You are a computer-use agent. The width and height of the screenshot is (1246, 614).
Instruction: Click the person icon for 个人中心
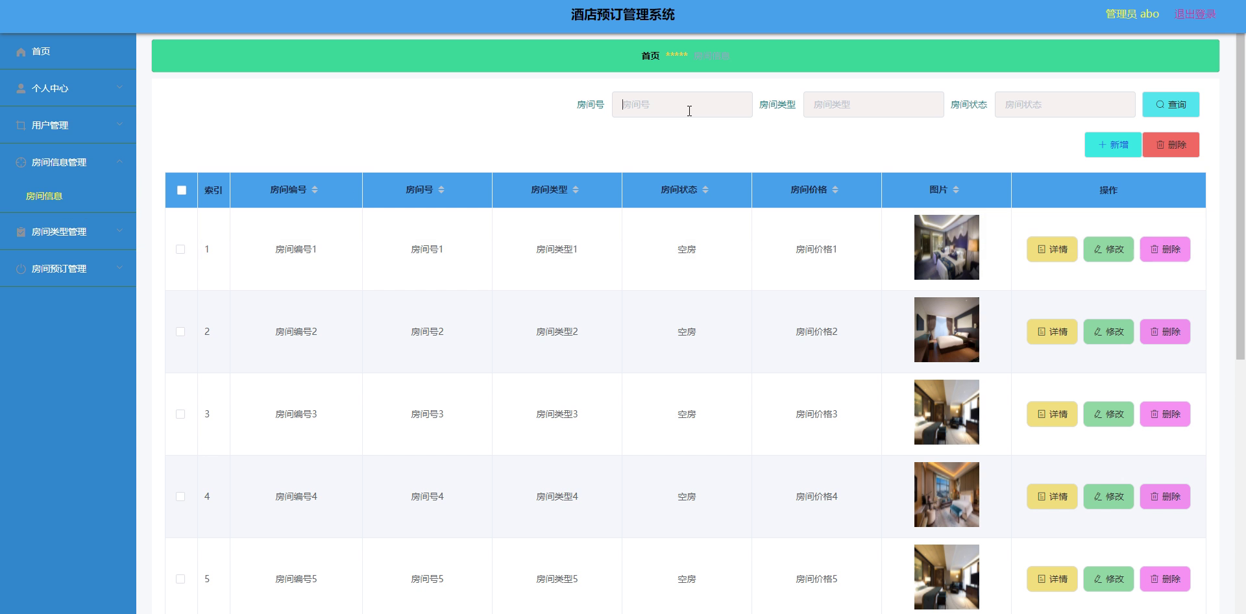21,88
